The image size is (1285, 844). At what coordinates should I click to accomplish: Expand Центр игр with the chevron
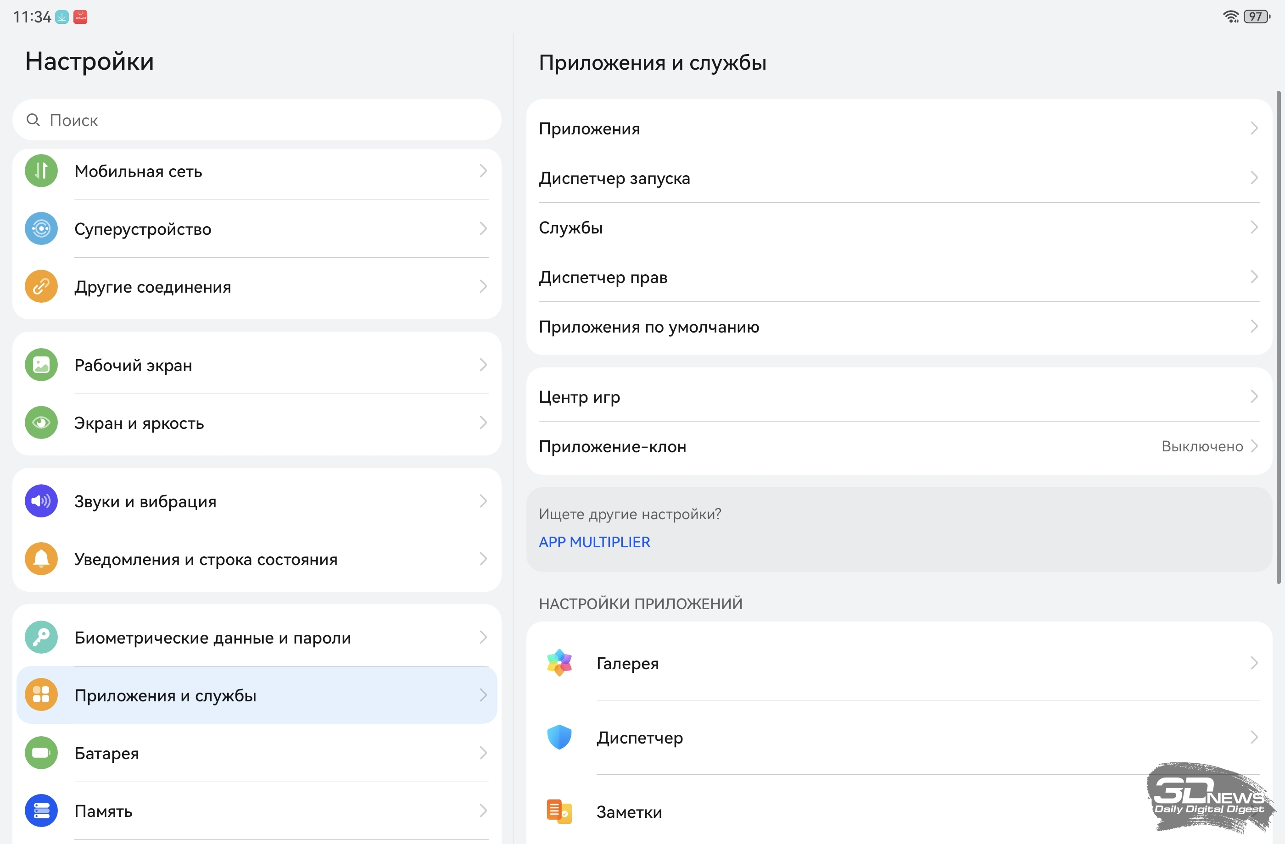pos(1254,397)
